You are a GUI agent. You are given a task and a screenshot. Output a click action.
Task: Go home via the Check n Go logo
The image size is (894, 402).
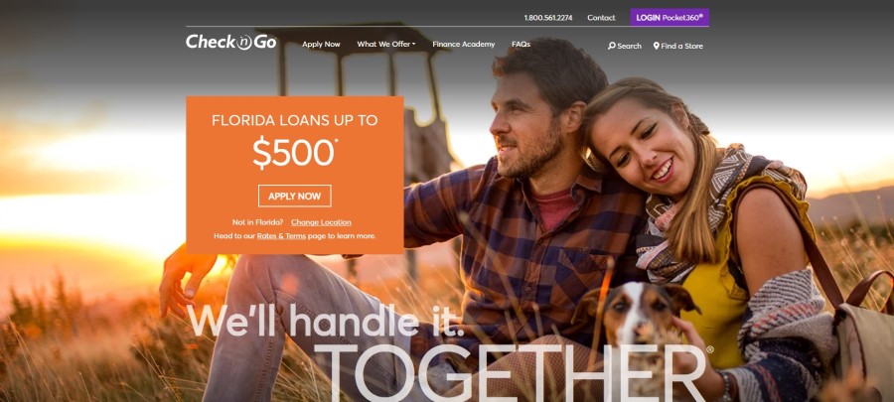[230, 42]
